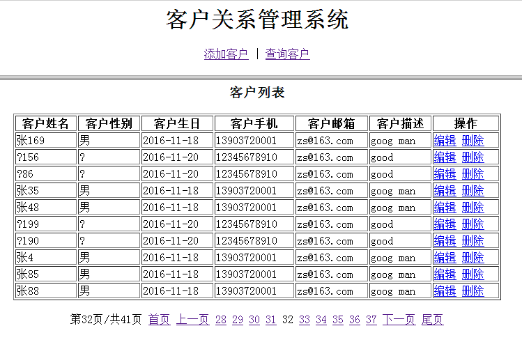Select the 客户邮箱 column header
This screenshot has width=522, height=349.
point(332,123)
